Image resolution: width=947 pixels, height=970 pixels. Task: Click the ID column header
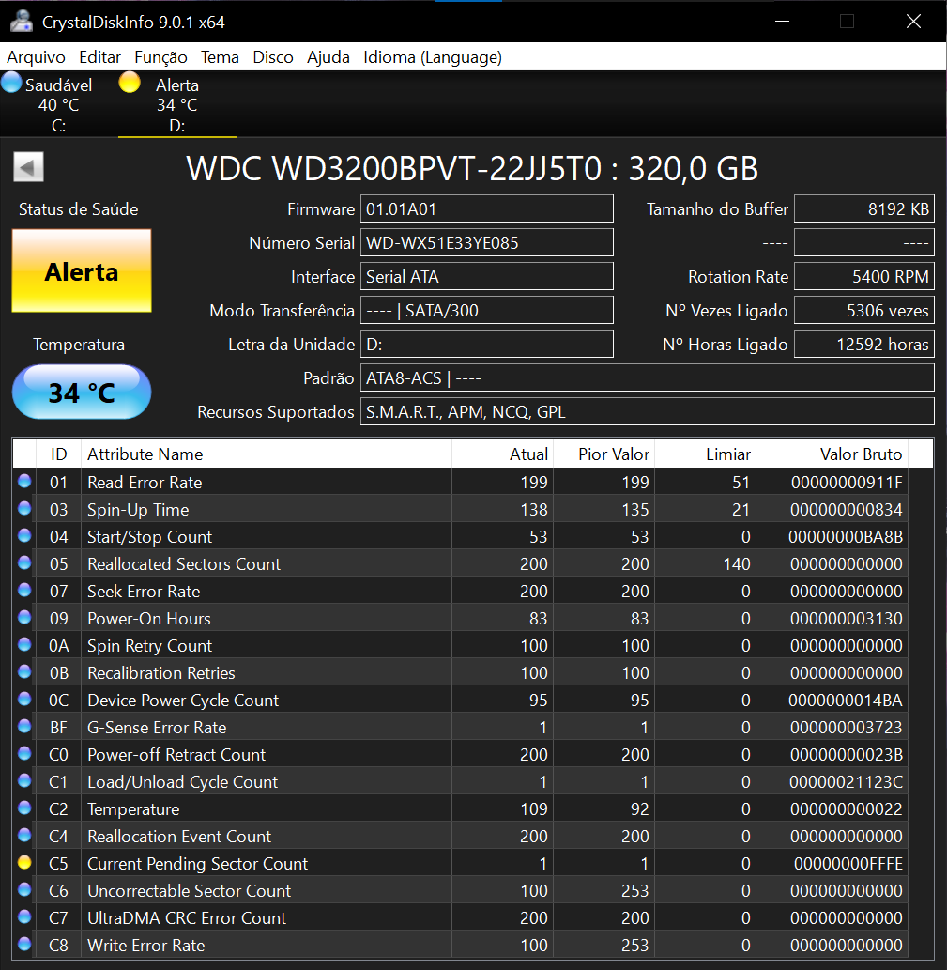tap(59, 454)
